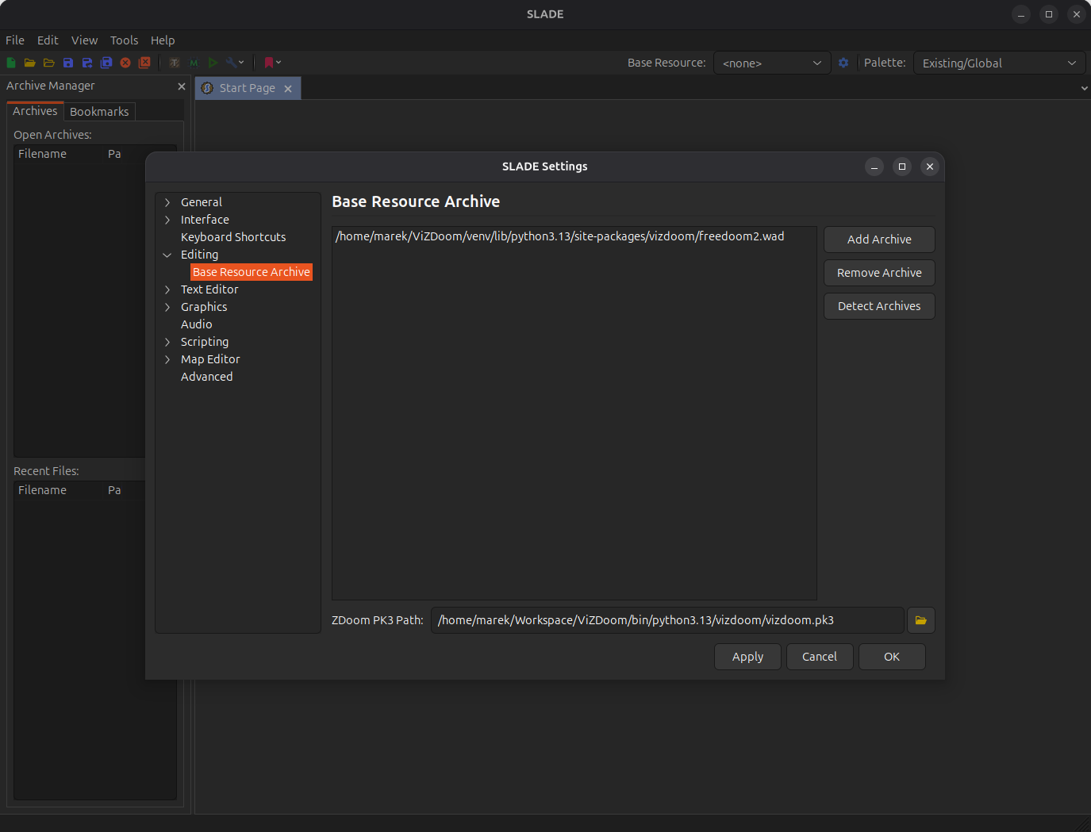Switch to the Bookmarks tab
The height and width of the screenshot is (832, 1091).
pos(99,112)
